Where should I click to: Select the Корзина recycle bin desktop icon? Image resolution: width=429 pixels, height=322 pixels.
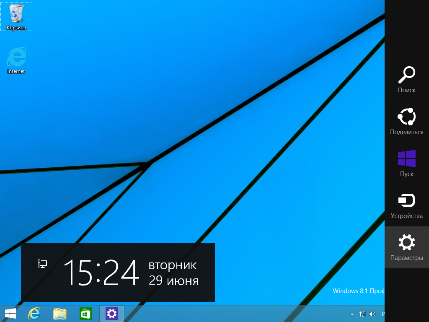[16, 17]
